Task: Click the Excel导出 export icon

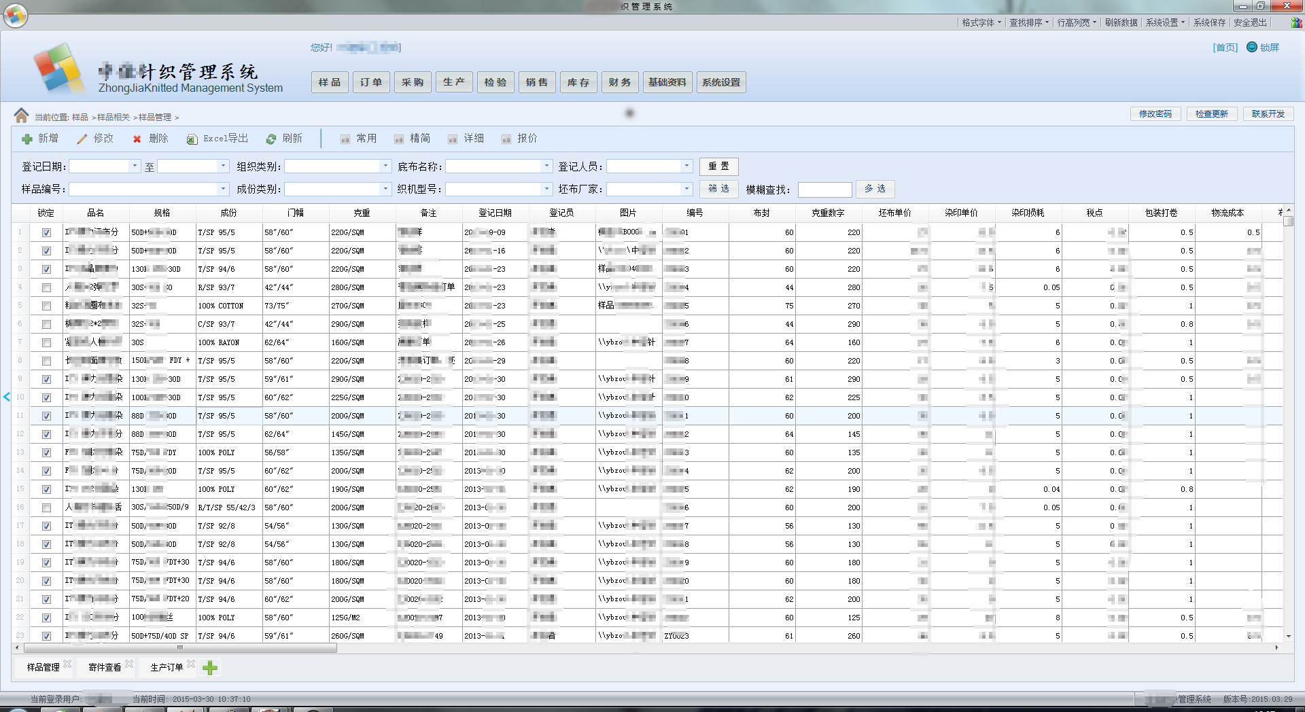Action: [192, 139]
